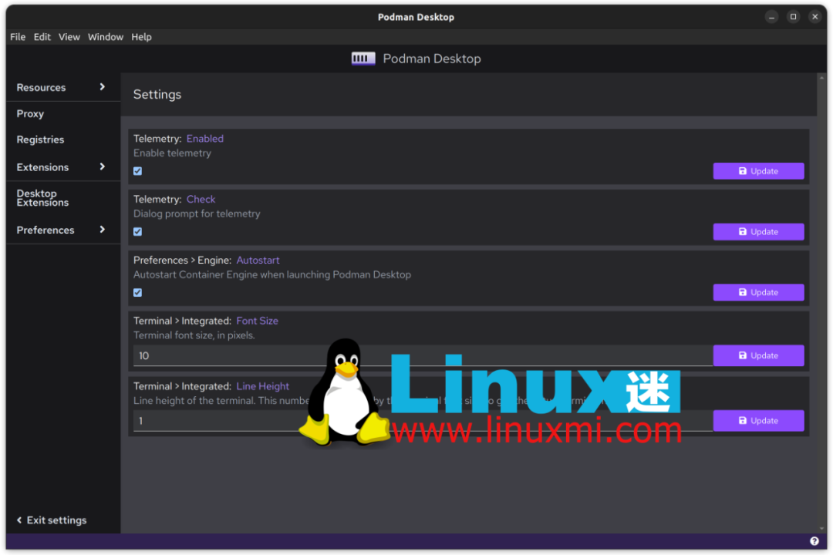Click the back chevron beside Exit settings
The image size is (833, 555).
coord(19,520)
